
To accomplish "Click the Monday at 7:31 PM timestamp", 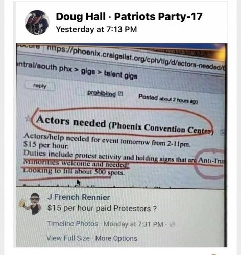I will coord(133,224).
